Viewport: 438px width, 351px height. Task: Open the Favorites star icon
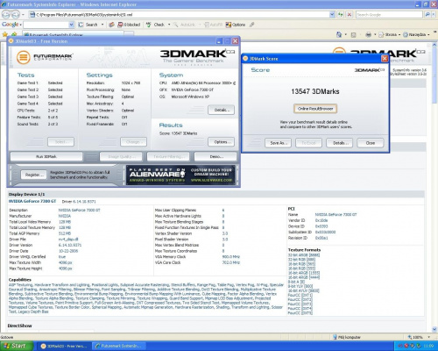coord(4,34)
